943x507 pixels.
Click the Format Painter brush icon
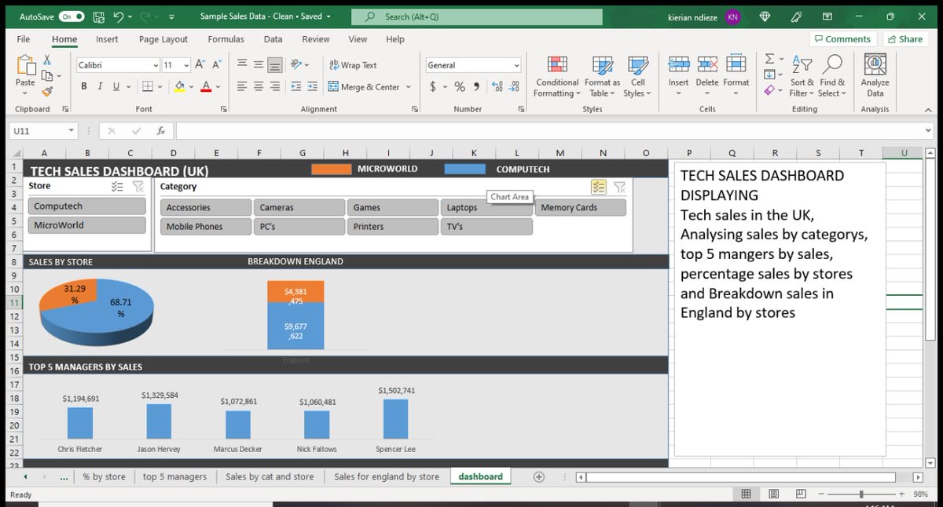(x=47, y=91)
